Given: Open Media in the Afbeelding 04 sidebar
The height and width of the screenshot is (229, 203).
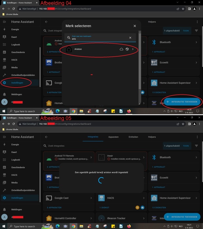Looking at the screenshot, I should (14, 67).
